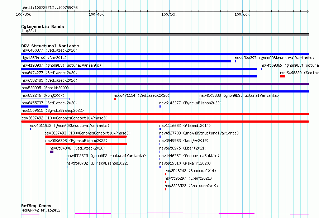Click the nsv6455737 (Sedlazeck2020) label

coord(49,103)
